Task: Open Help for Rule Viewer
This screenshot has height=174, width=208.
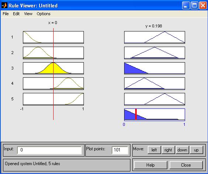Action: 150,165
